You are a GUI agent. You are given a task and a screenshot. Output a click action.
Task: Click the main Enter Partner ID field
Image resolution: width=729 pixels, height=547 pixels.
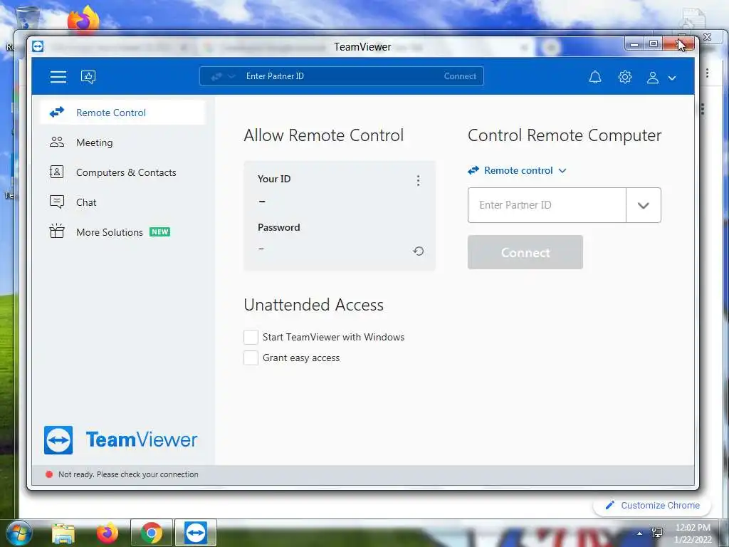[x=547, y=205]
